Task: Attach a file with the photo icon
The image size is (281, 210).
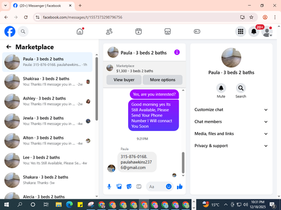Action: (119, 186)
